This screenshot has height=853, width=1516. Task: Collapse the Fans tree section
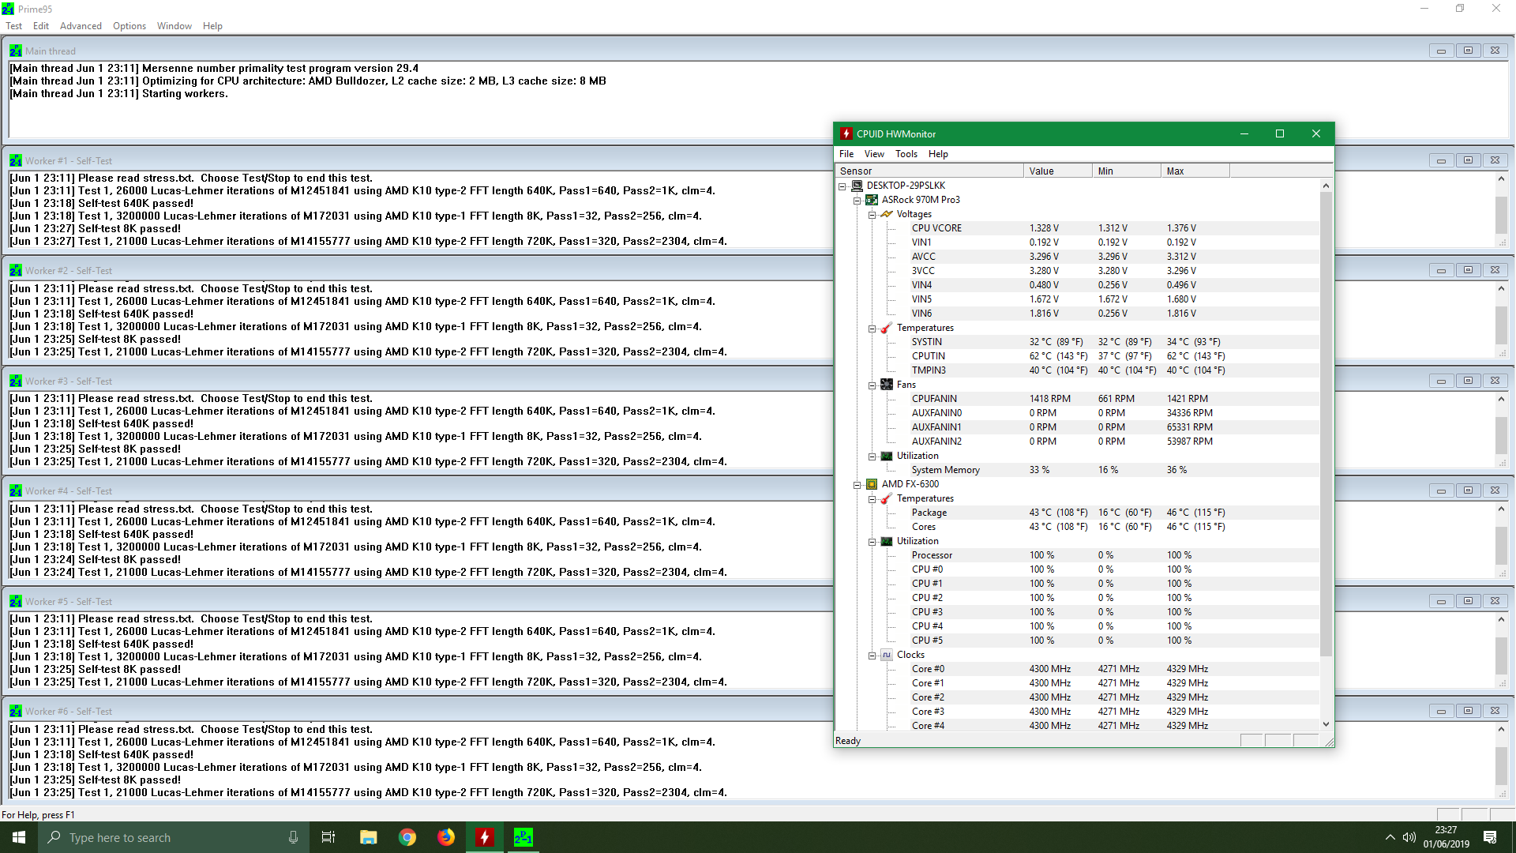pos(872,385)
